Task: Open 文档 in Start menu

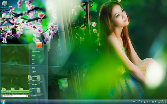Action: (x=33, y=55)
